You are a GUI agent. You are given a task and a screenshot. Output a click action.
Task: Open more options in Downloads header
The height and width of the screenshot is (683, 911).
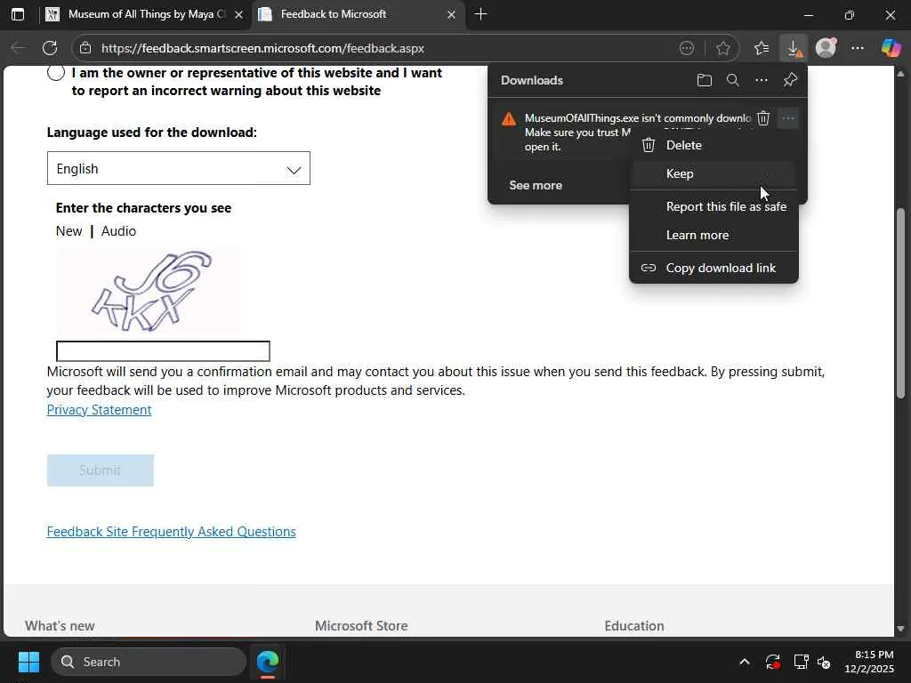pos(762,80)
